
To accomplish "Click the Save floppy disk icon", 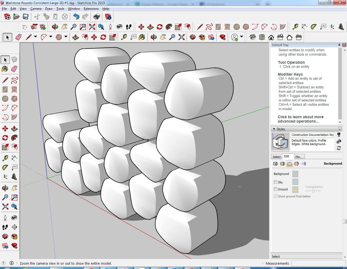I will [x=25, y=17].
